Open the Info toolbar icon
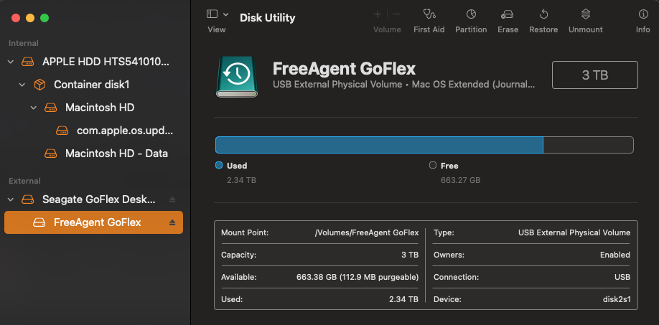Image resolution: width=659 pixels, height=325 pixels. (643, 14)
